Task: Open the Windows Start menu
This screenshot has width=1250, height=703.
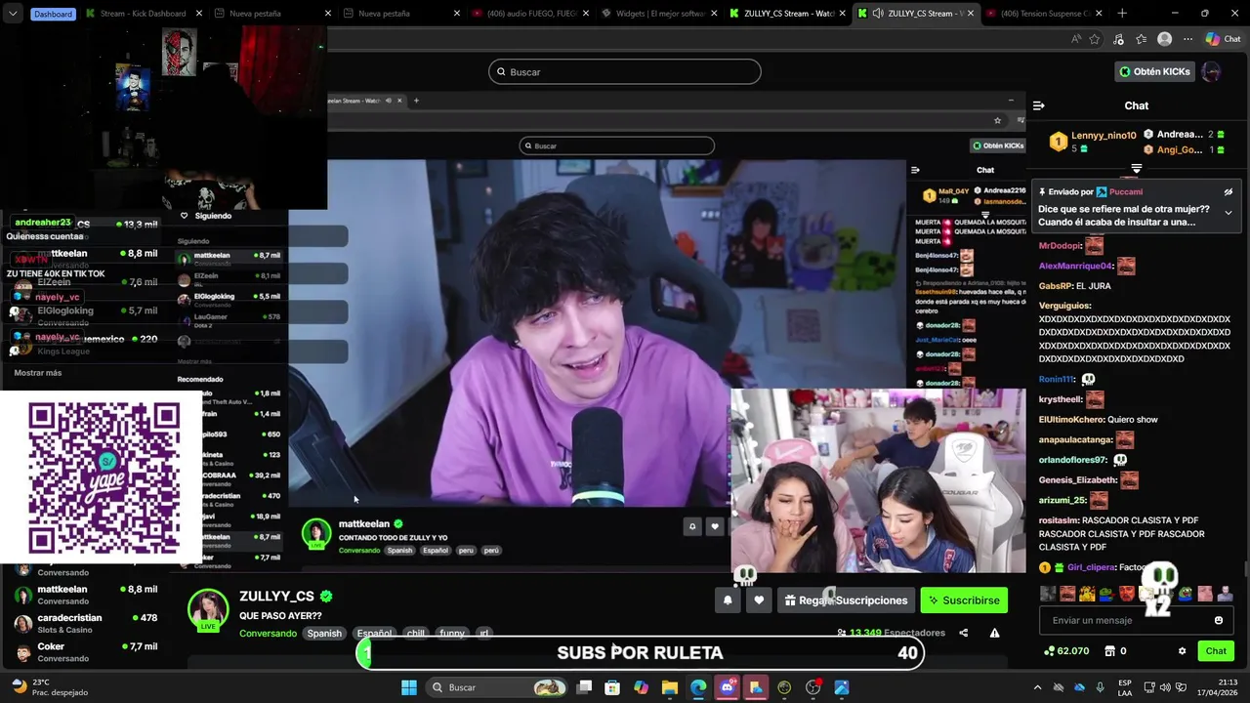Action: 409,687
